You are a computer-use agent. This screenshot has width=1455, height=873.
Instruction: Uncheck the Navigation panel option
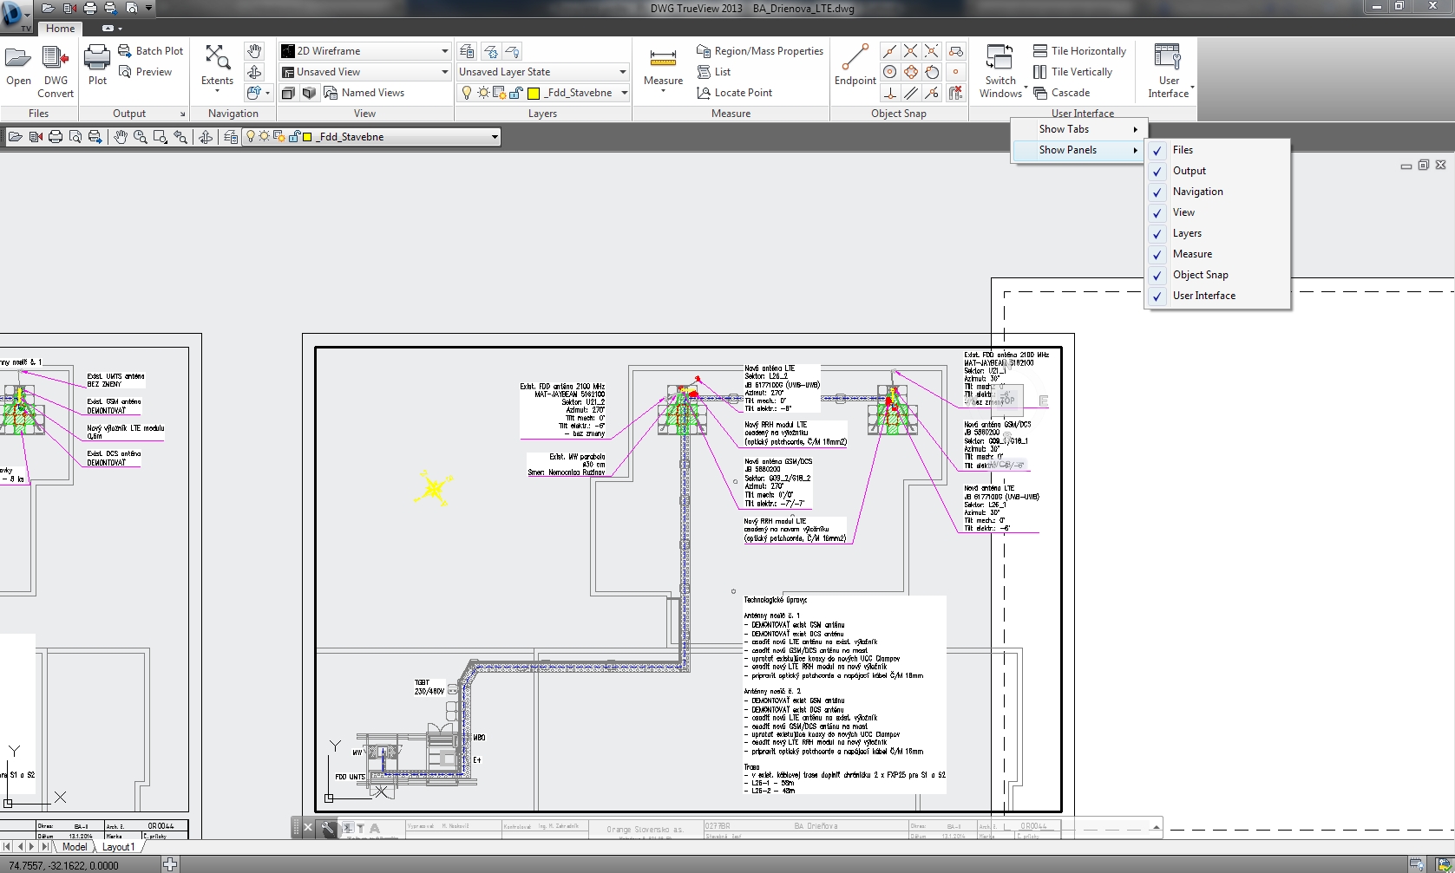[1197, 192]
